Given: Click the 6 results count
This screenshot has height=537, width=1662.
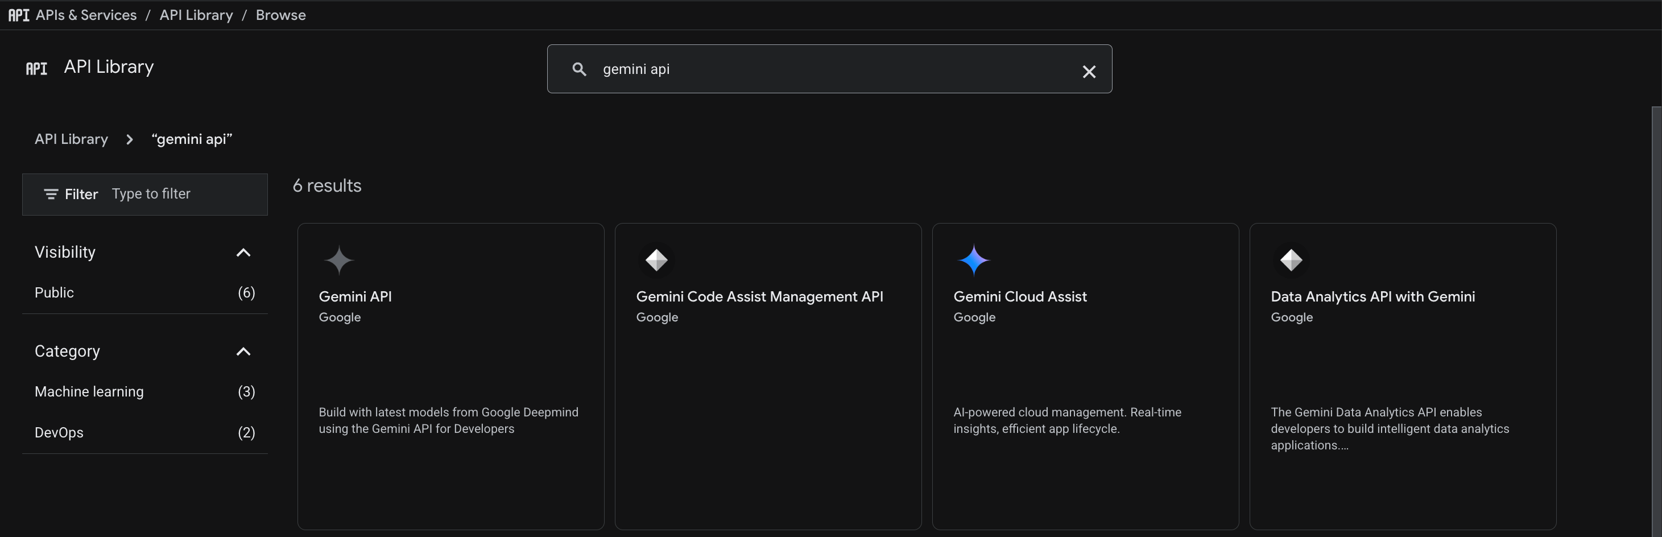Looking at the screenshot, I should pyautogui.click(x=327, y=186).
